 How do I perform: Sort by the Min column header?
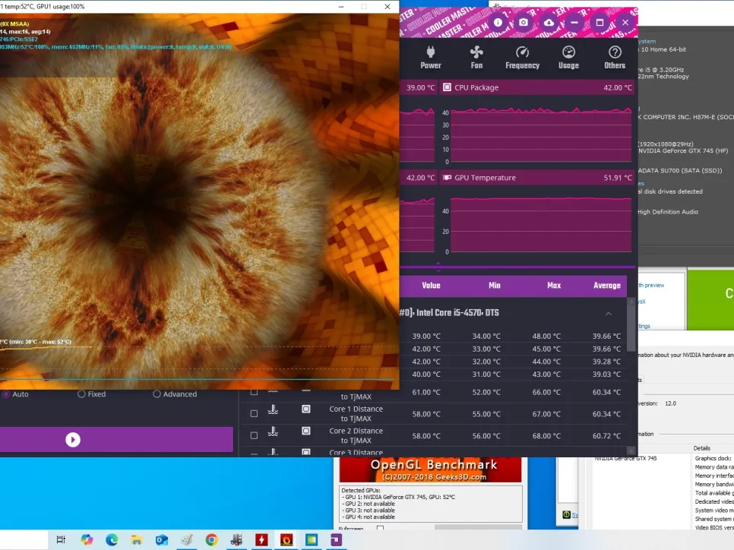(x=495, y=285)
